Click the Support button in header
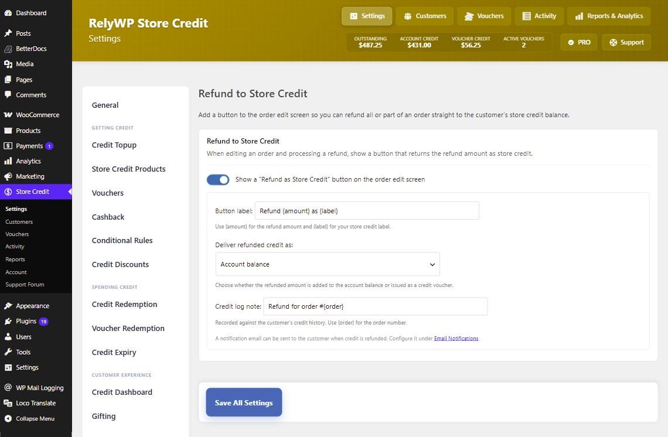Viewport: 668px width, 437px height. (x=626, y=42)
